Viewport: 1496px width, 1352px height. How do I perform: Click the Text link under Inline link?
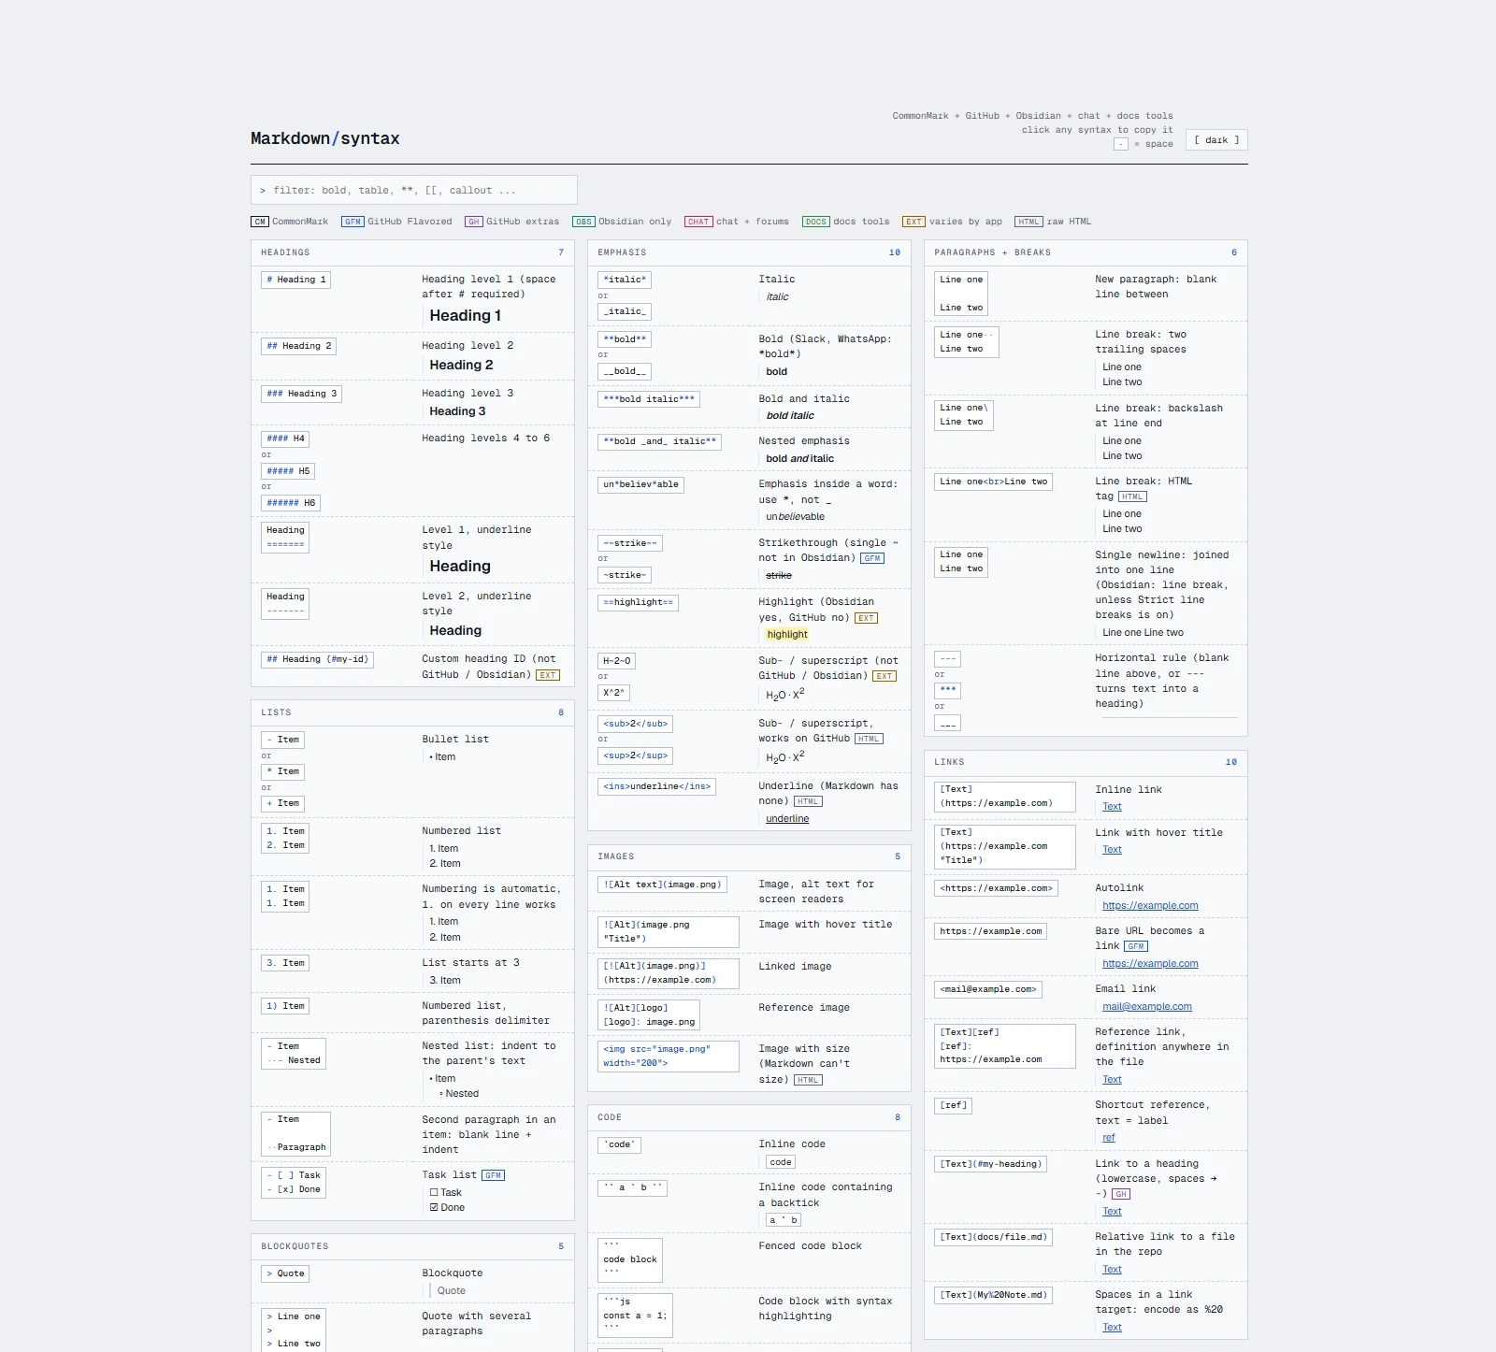tap(1112, 807)
